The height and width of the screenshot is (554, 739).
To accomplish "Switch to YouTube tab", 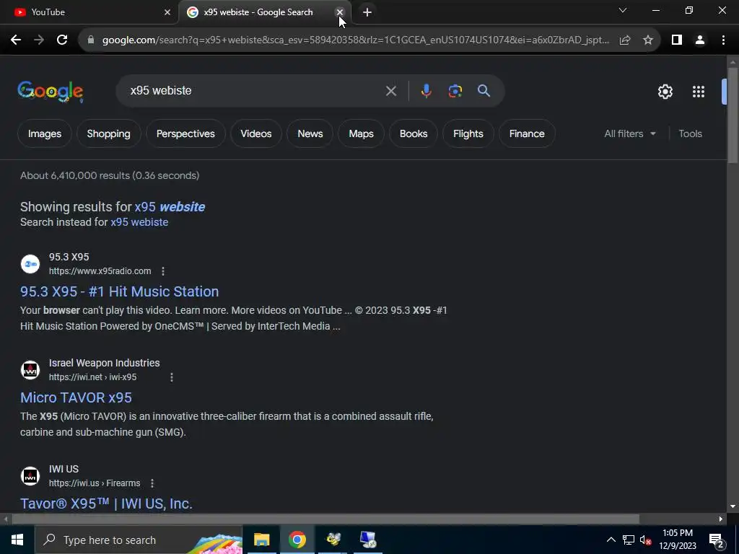I will coord(89,12).
